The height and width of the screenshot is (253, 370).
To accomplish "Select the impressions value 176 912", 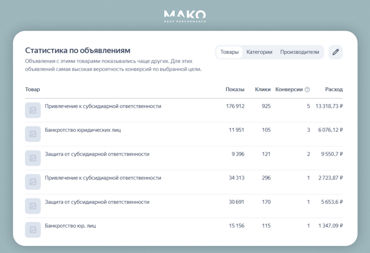I will click(235, 106).
